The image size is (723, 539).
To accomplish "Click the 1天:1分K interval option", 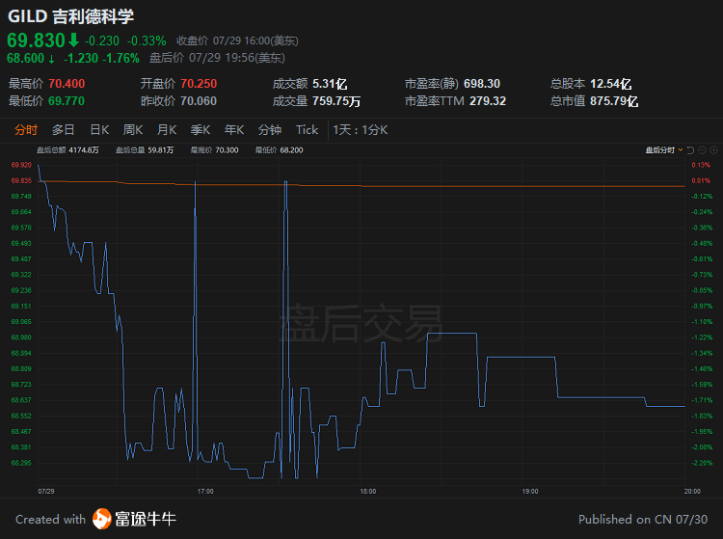I will (360, 130).
